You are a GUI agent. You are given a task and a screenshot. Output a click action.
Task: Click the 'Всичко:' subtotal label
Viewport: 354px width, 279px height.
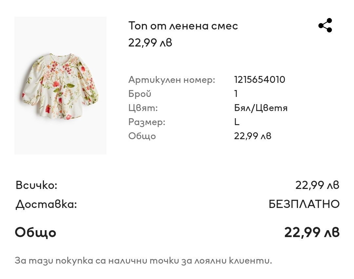[36, 185]
